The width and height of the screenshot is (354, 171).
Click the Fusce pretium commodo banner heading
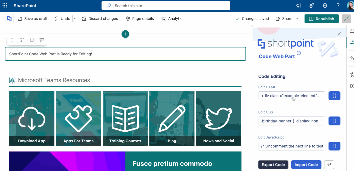pyautogui.click(x=172, y=164)
